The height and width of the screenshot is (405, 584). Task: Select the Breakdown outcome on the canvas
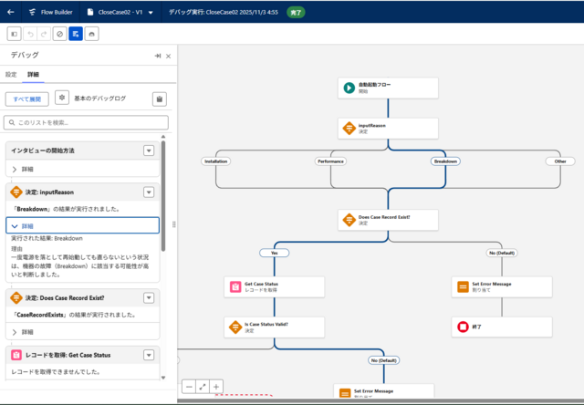point(444,161)
